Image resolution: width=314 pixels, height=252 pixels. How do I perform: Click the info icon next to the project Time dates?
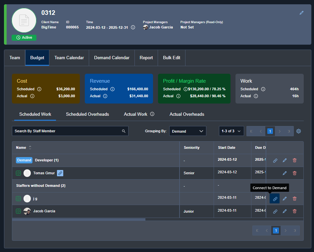133,27
